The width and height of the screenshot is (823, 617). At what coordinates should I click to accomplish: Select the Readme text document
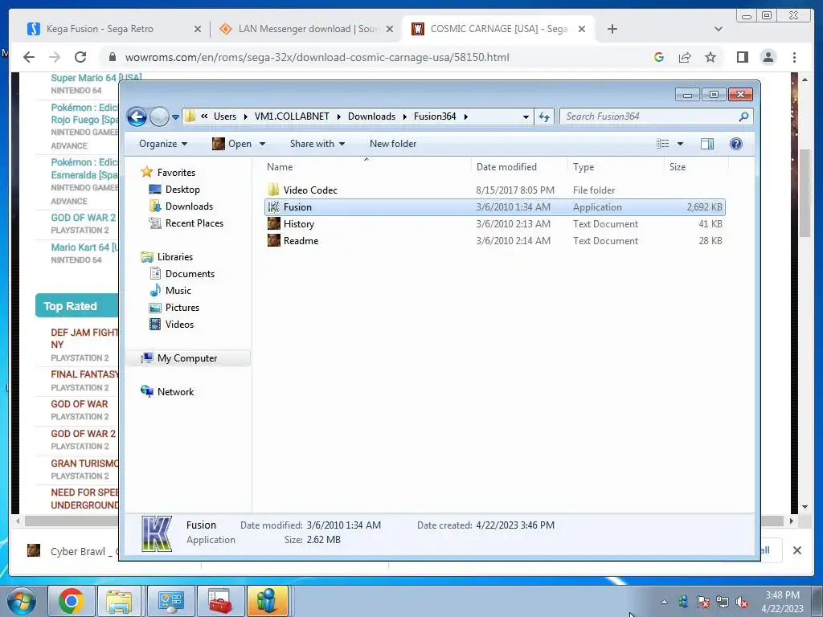[x=494, y=241]
